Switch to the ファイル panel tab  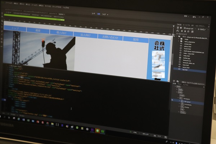pyautogui.click(x=179, y=24)
